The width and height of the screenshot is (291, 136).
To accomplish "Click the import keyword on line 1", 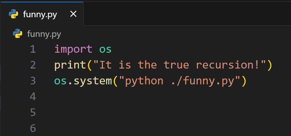I will pos(73,49).
